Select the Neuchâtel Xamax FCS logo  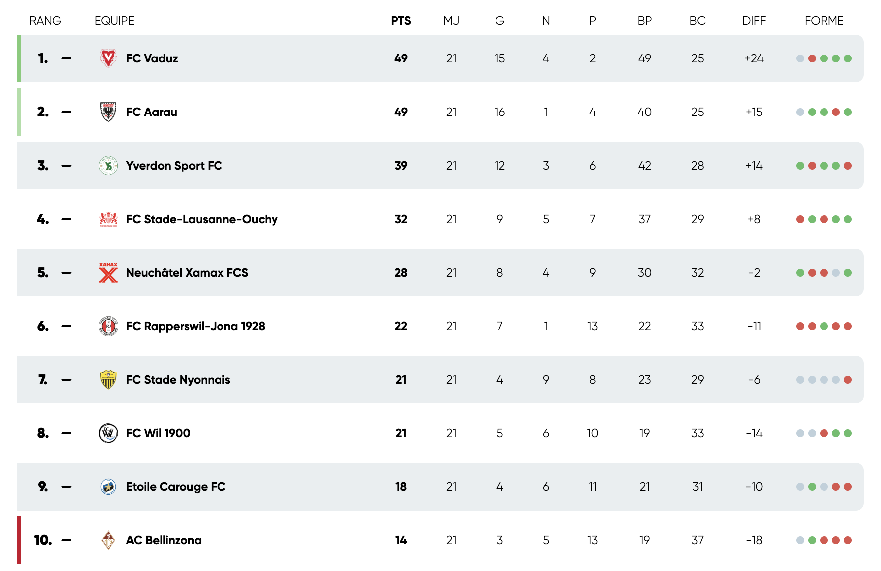pyautogui.click(x=108, y=273)
